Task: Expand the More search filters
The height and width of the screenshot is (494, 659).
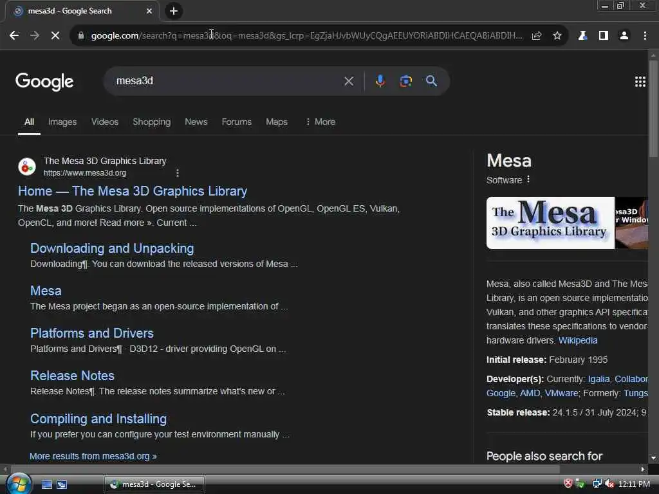Action: [x=320, y=122]
